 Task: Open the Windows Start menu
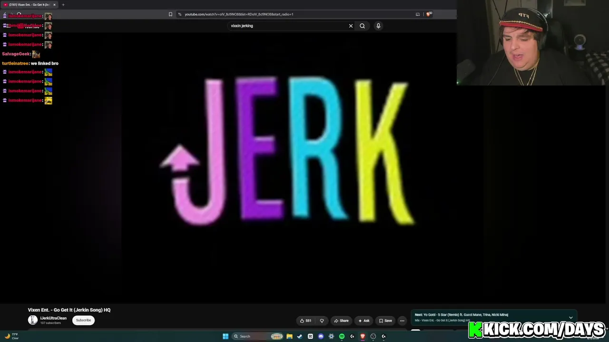(x=226, y=336)
